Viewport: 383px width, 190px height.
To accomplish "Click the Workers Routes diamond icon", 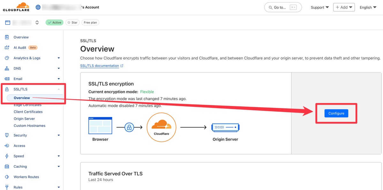I will (x=7, y=177).
